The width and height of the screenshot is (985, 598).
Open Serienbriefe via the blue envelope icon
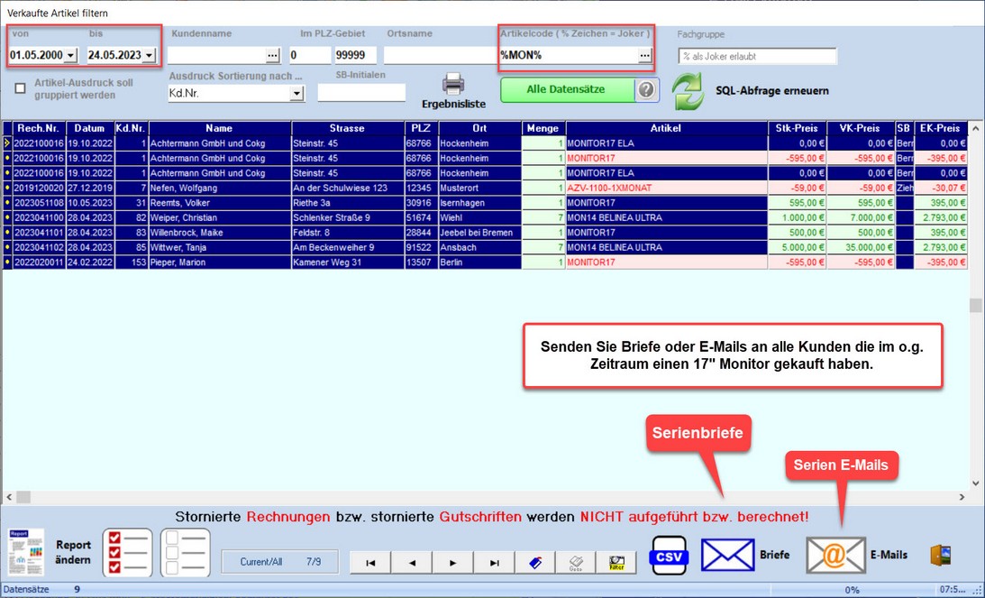727,555
